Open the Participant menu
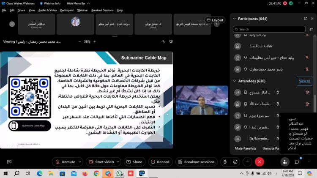 67,10
